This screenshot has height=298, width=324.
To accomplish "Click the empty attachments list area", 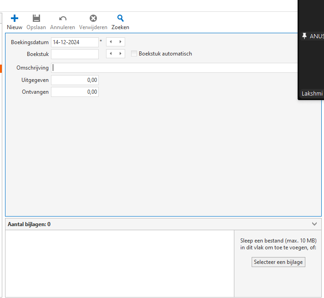I will 119,263.
